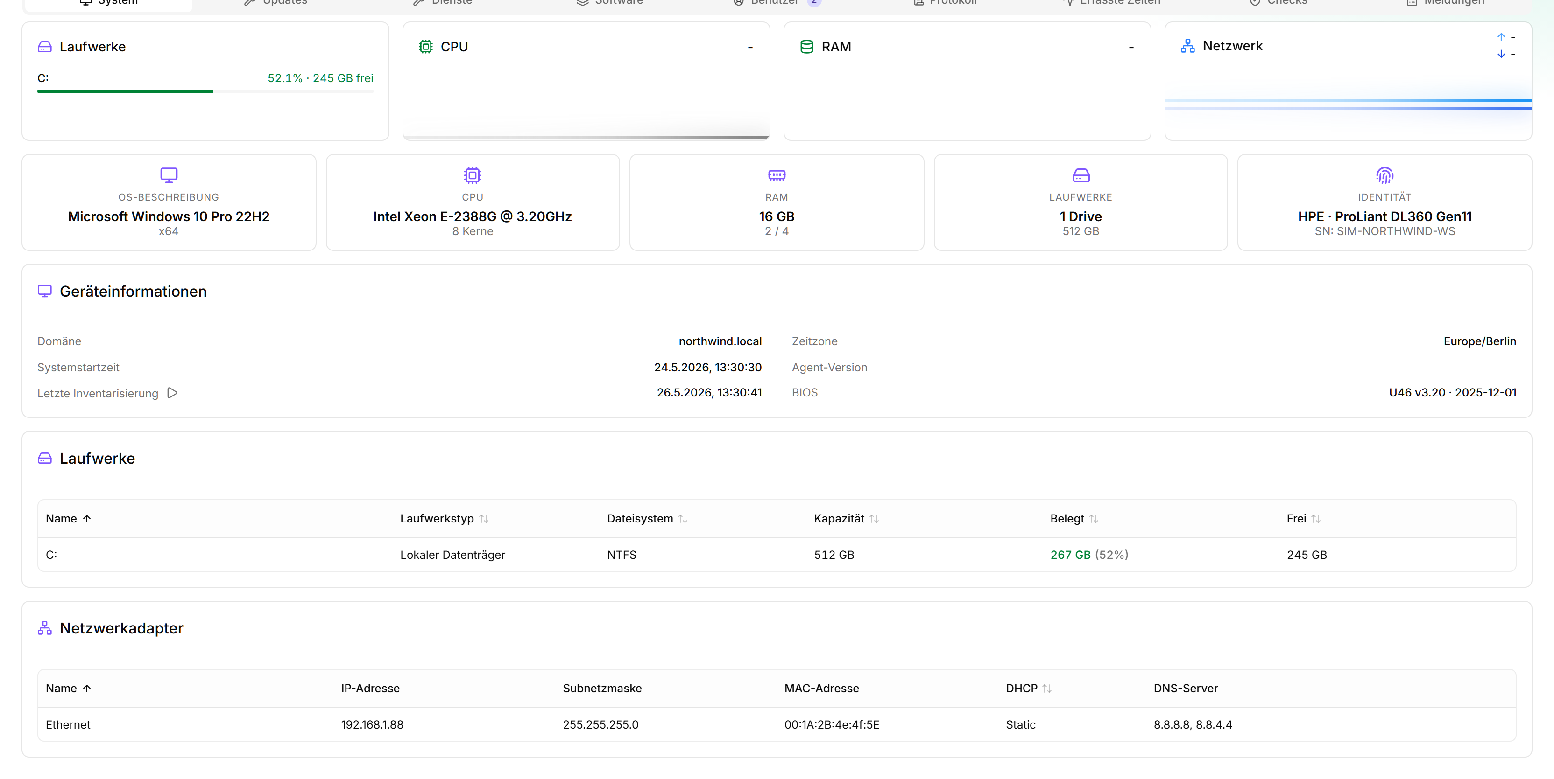Image resolution: width=1554 pixels, height=779 pixels.
Task: Click the drive icon above LAUFWERKE label
Action: pos(1081,175)
